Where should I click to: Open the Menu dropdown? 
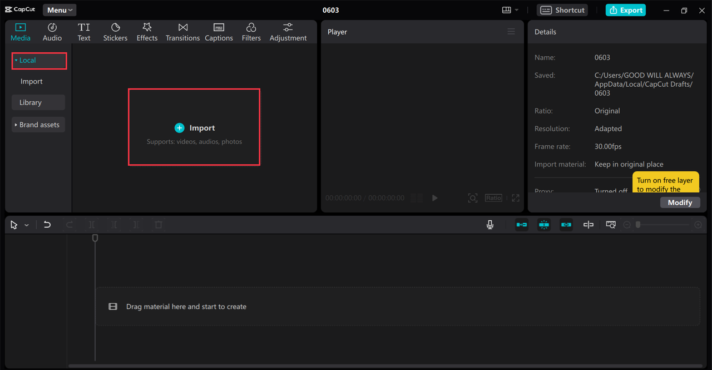(x=60, y=10)
